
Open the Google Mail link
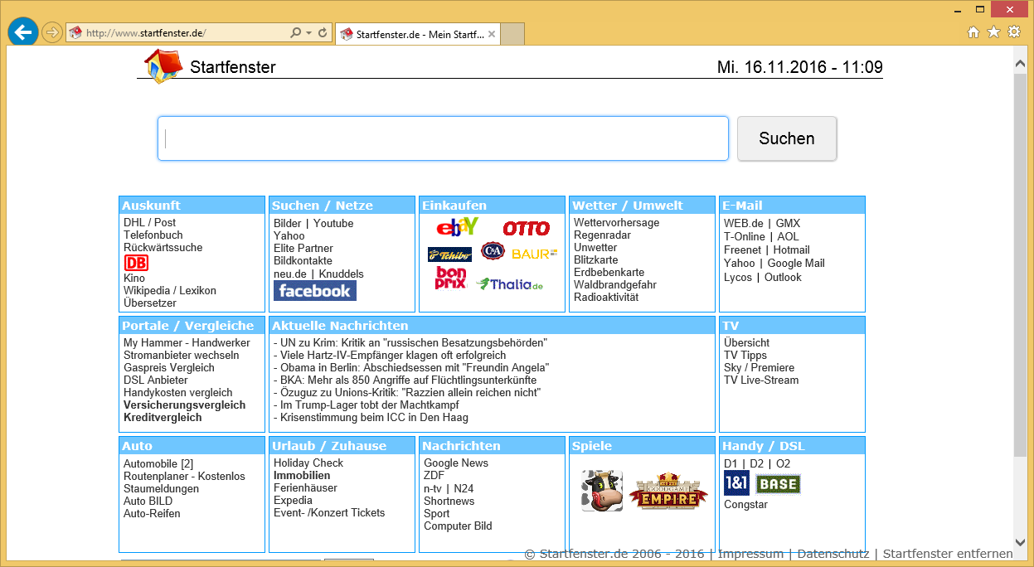(x=796, y=263)
